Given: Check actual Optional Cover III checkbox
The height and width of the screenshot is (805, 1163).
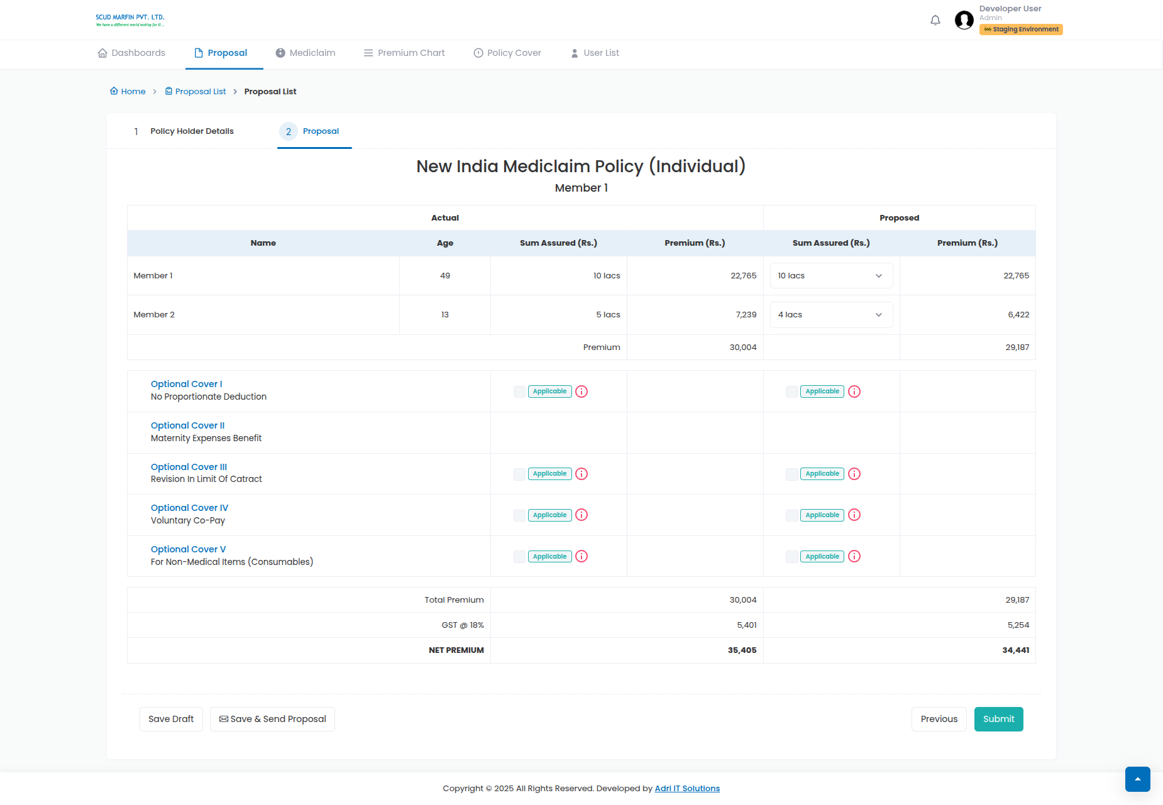Looking at the screenshot, I should click(x=519, y=474).
